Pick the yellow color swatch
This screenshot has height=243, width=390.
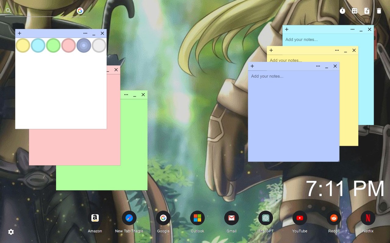coord(23,45)
